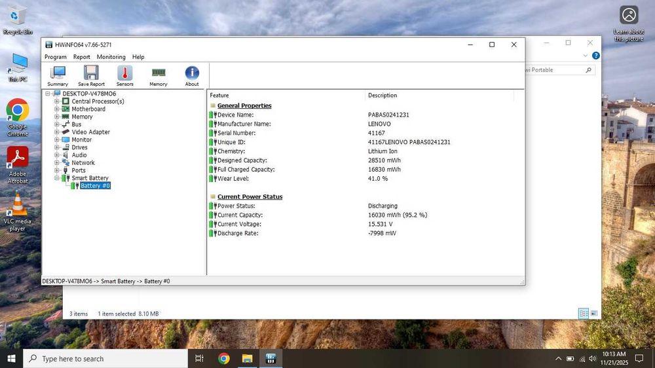Expand the Monitor tree node
The image size is (655, 368).
pos(57,139)
